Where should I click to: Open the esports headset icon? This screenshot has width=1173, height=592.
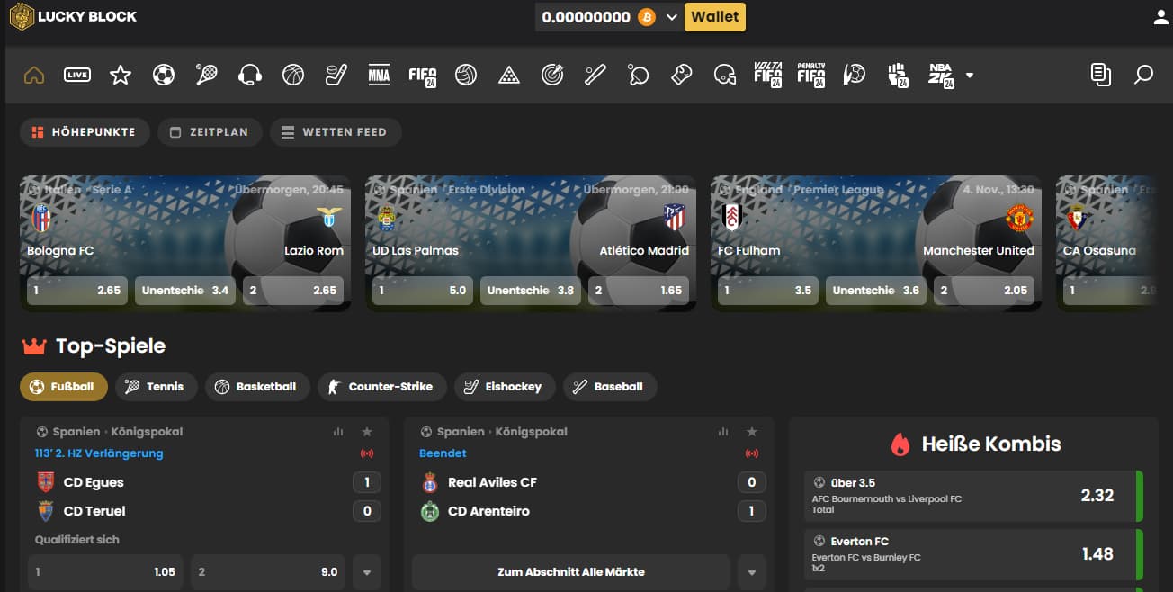tap(249, 76)
